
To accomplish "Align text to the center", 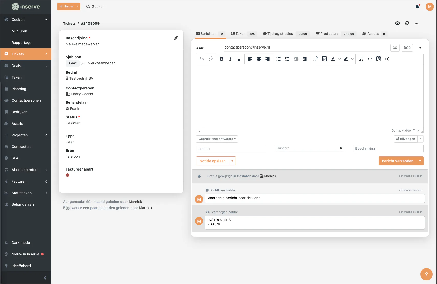I will pos(259,59).
